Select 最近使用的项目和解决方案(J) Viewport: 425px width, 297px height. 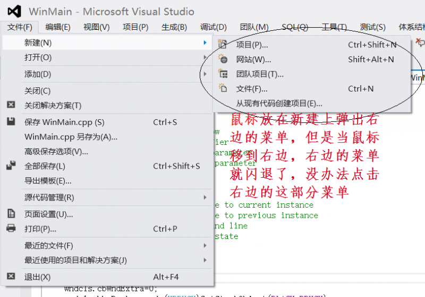tap(107, 260)
